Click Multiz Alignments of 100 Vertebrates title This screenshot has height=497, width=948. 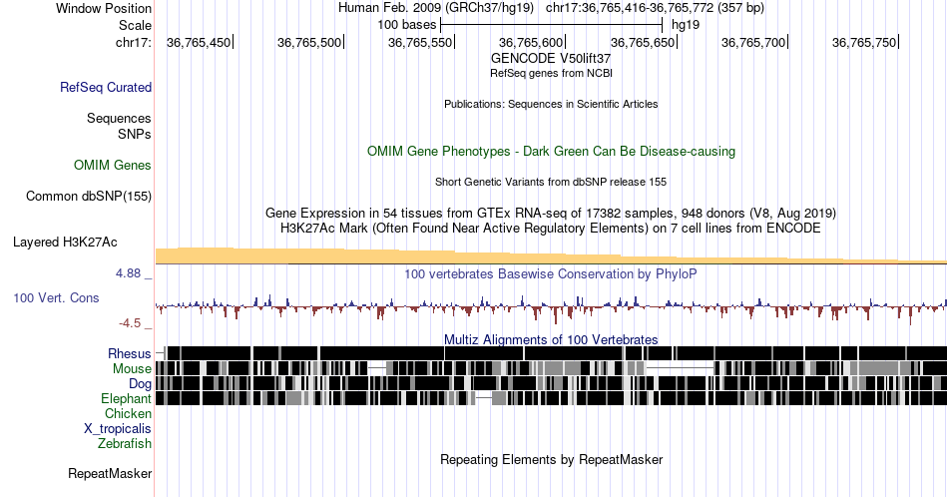[x=551, y=339]
